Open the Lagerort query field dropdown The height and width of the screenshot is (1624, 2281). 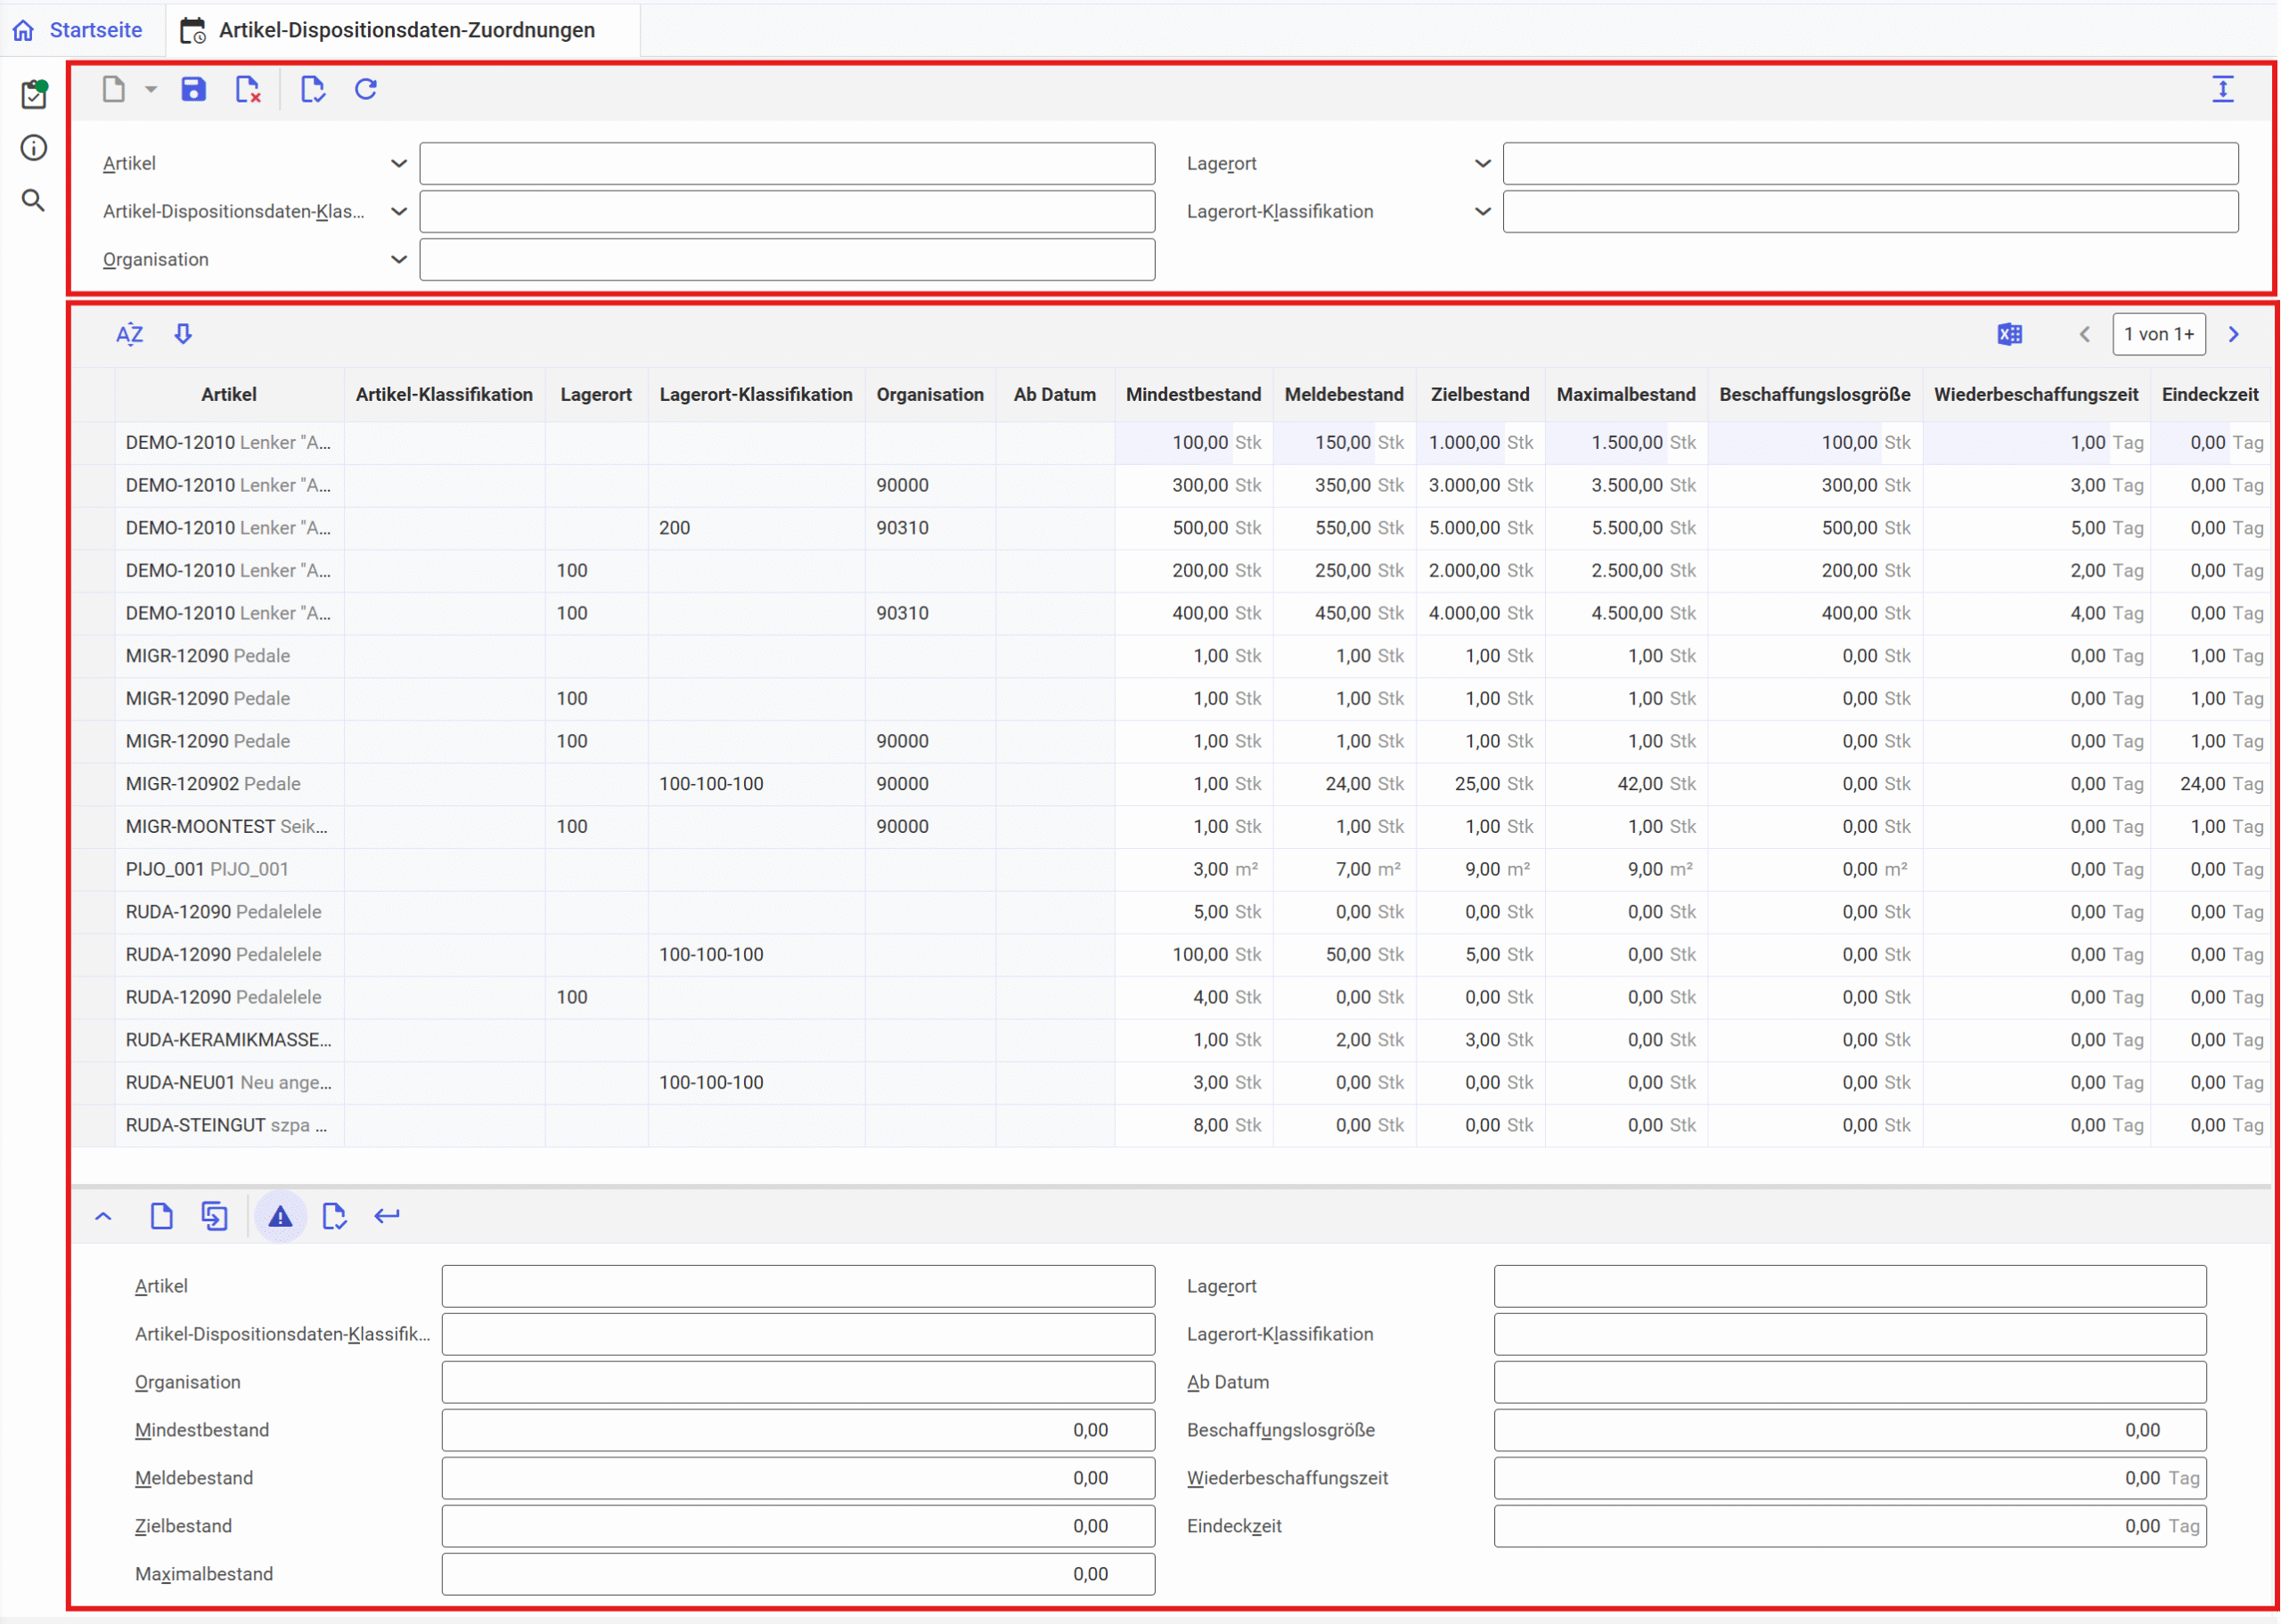tap(1483, 163)
